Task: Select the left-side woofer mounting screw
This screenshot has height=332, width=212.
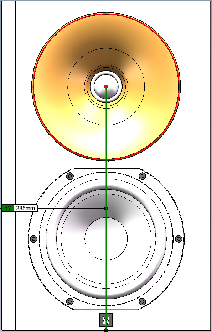Action: (x=34, y=239)
